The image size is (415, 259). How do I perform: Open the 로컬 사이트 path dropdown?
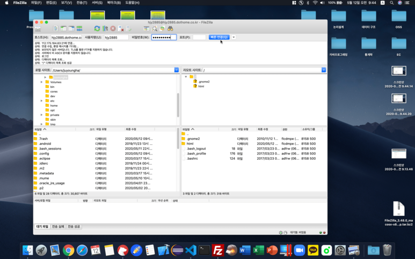pos(177,70)
